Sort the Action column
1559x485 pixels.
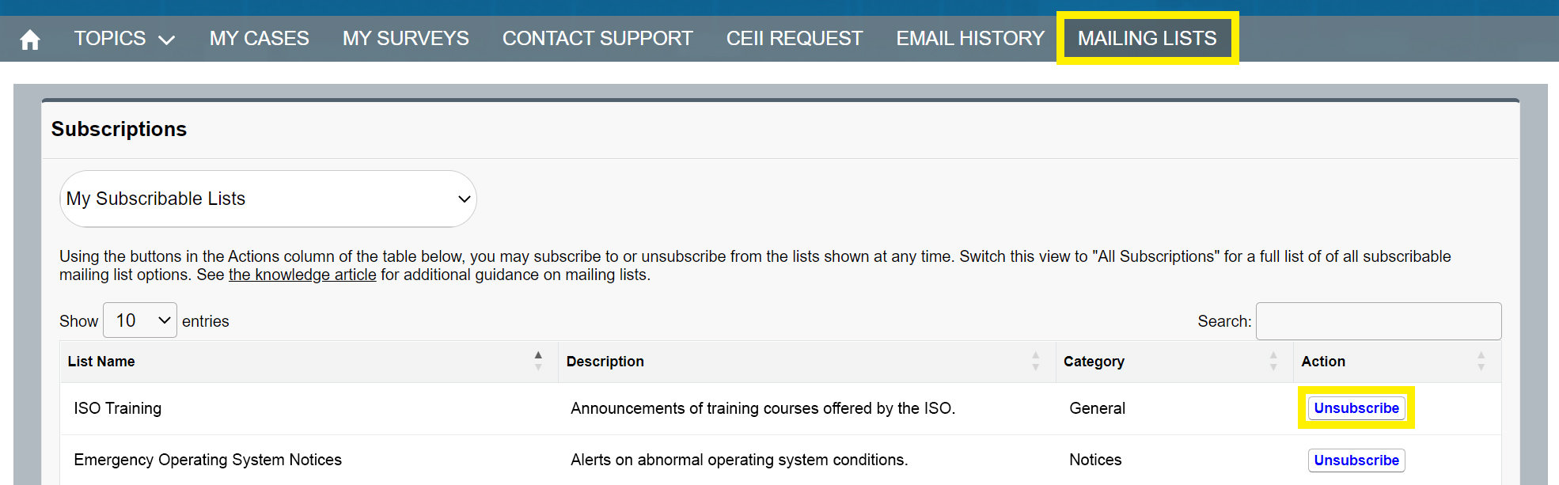(x=1481, y=362)
